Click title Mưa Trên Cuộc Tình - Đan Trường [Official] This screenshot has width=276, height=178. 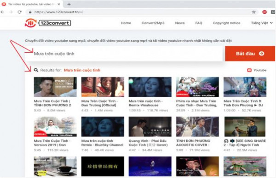click(x=99, y=103)
